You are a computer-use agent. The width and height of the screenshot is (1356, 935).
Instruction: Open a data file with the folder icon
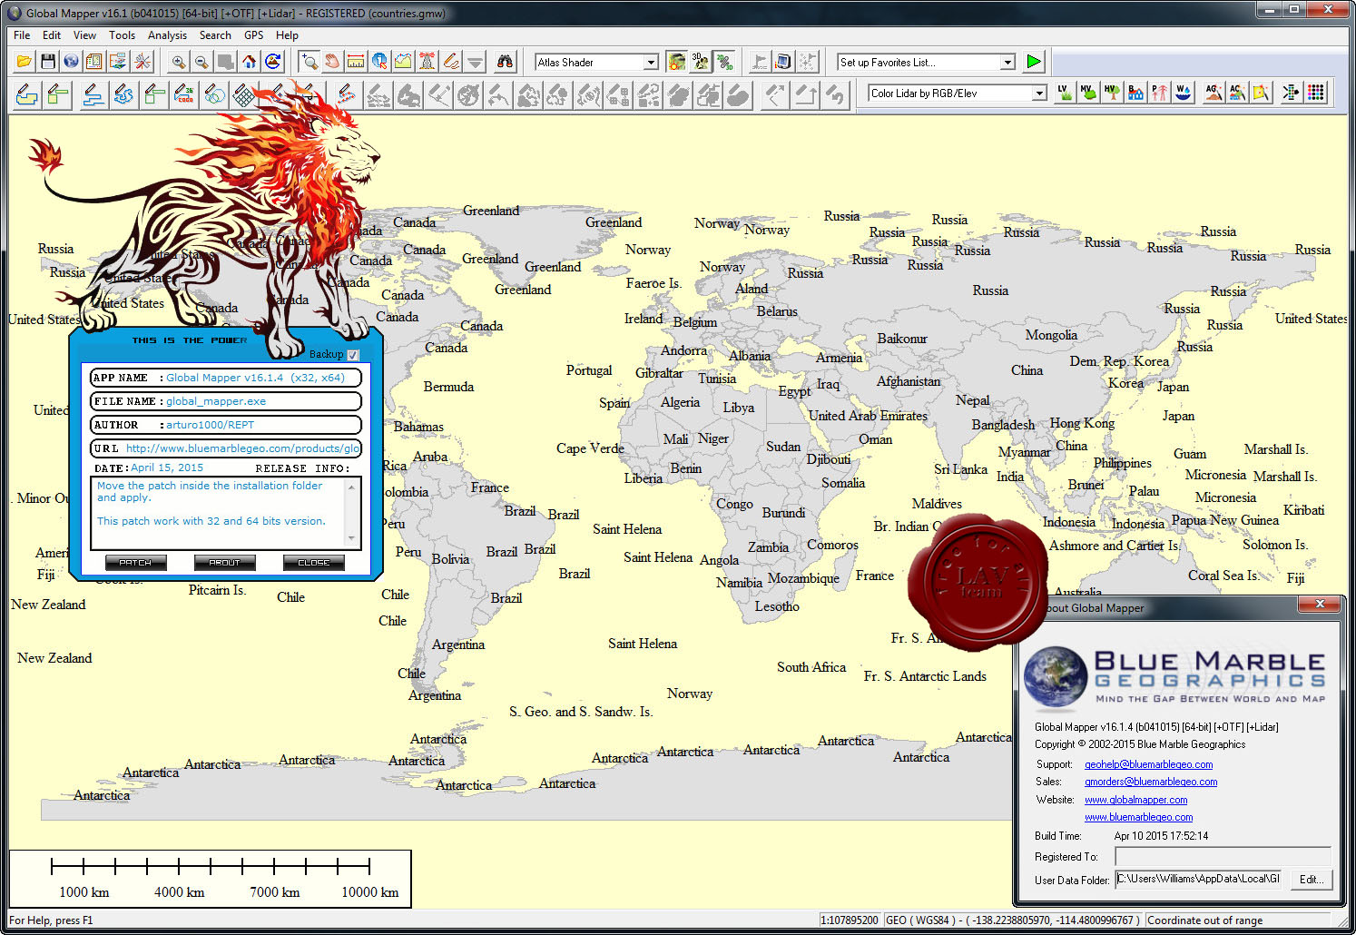point(25,62)
